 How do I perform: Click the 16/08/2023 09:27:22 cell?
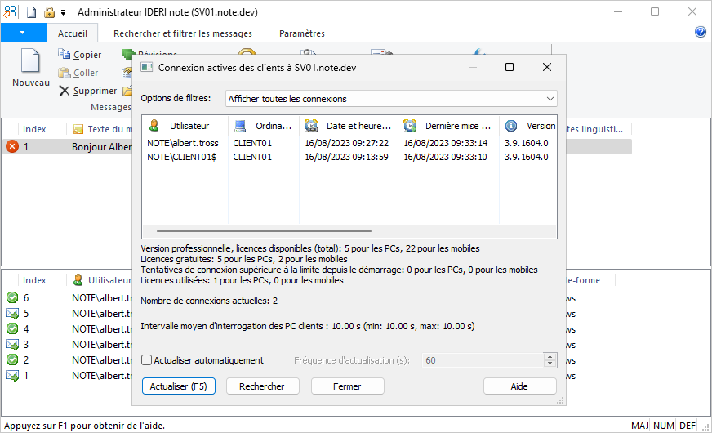[346, 143]
